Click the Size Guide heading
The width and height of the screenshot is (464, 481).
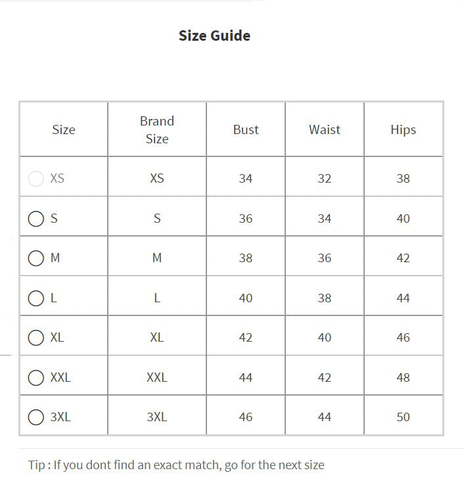(214, 35)
